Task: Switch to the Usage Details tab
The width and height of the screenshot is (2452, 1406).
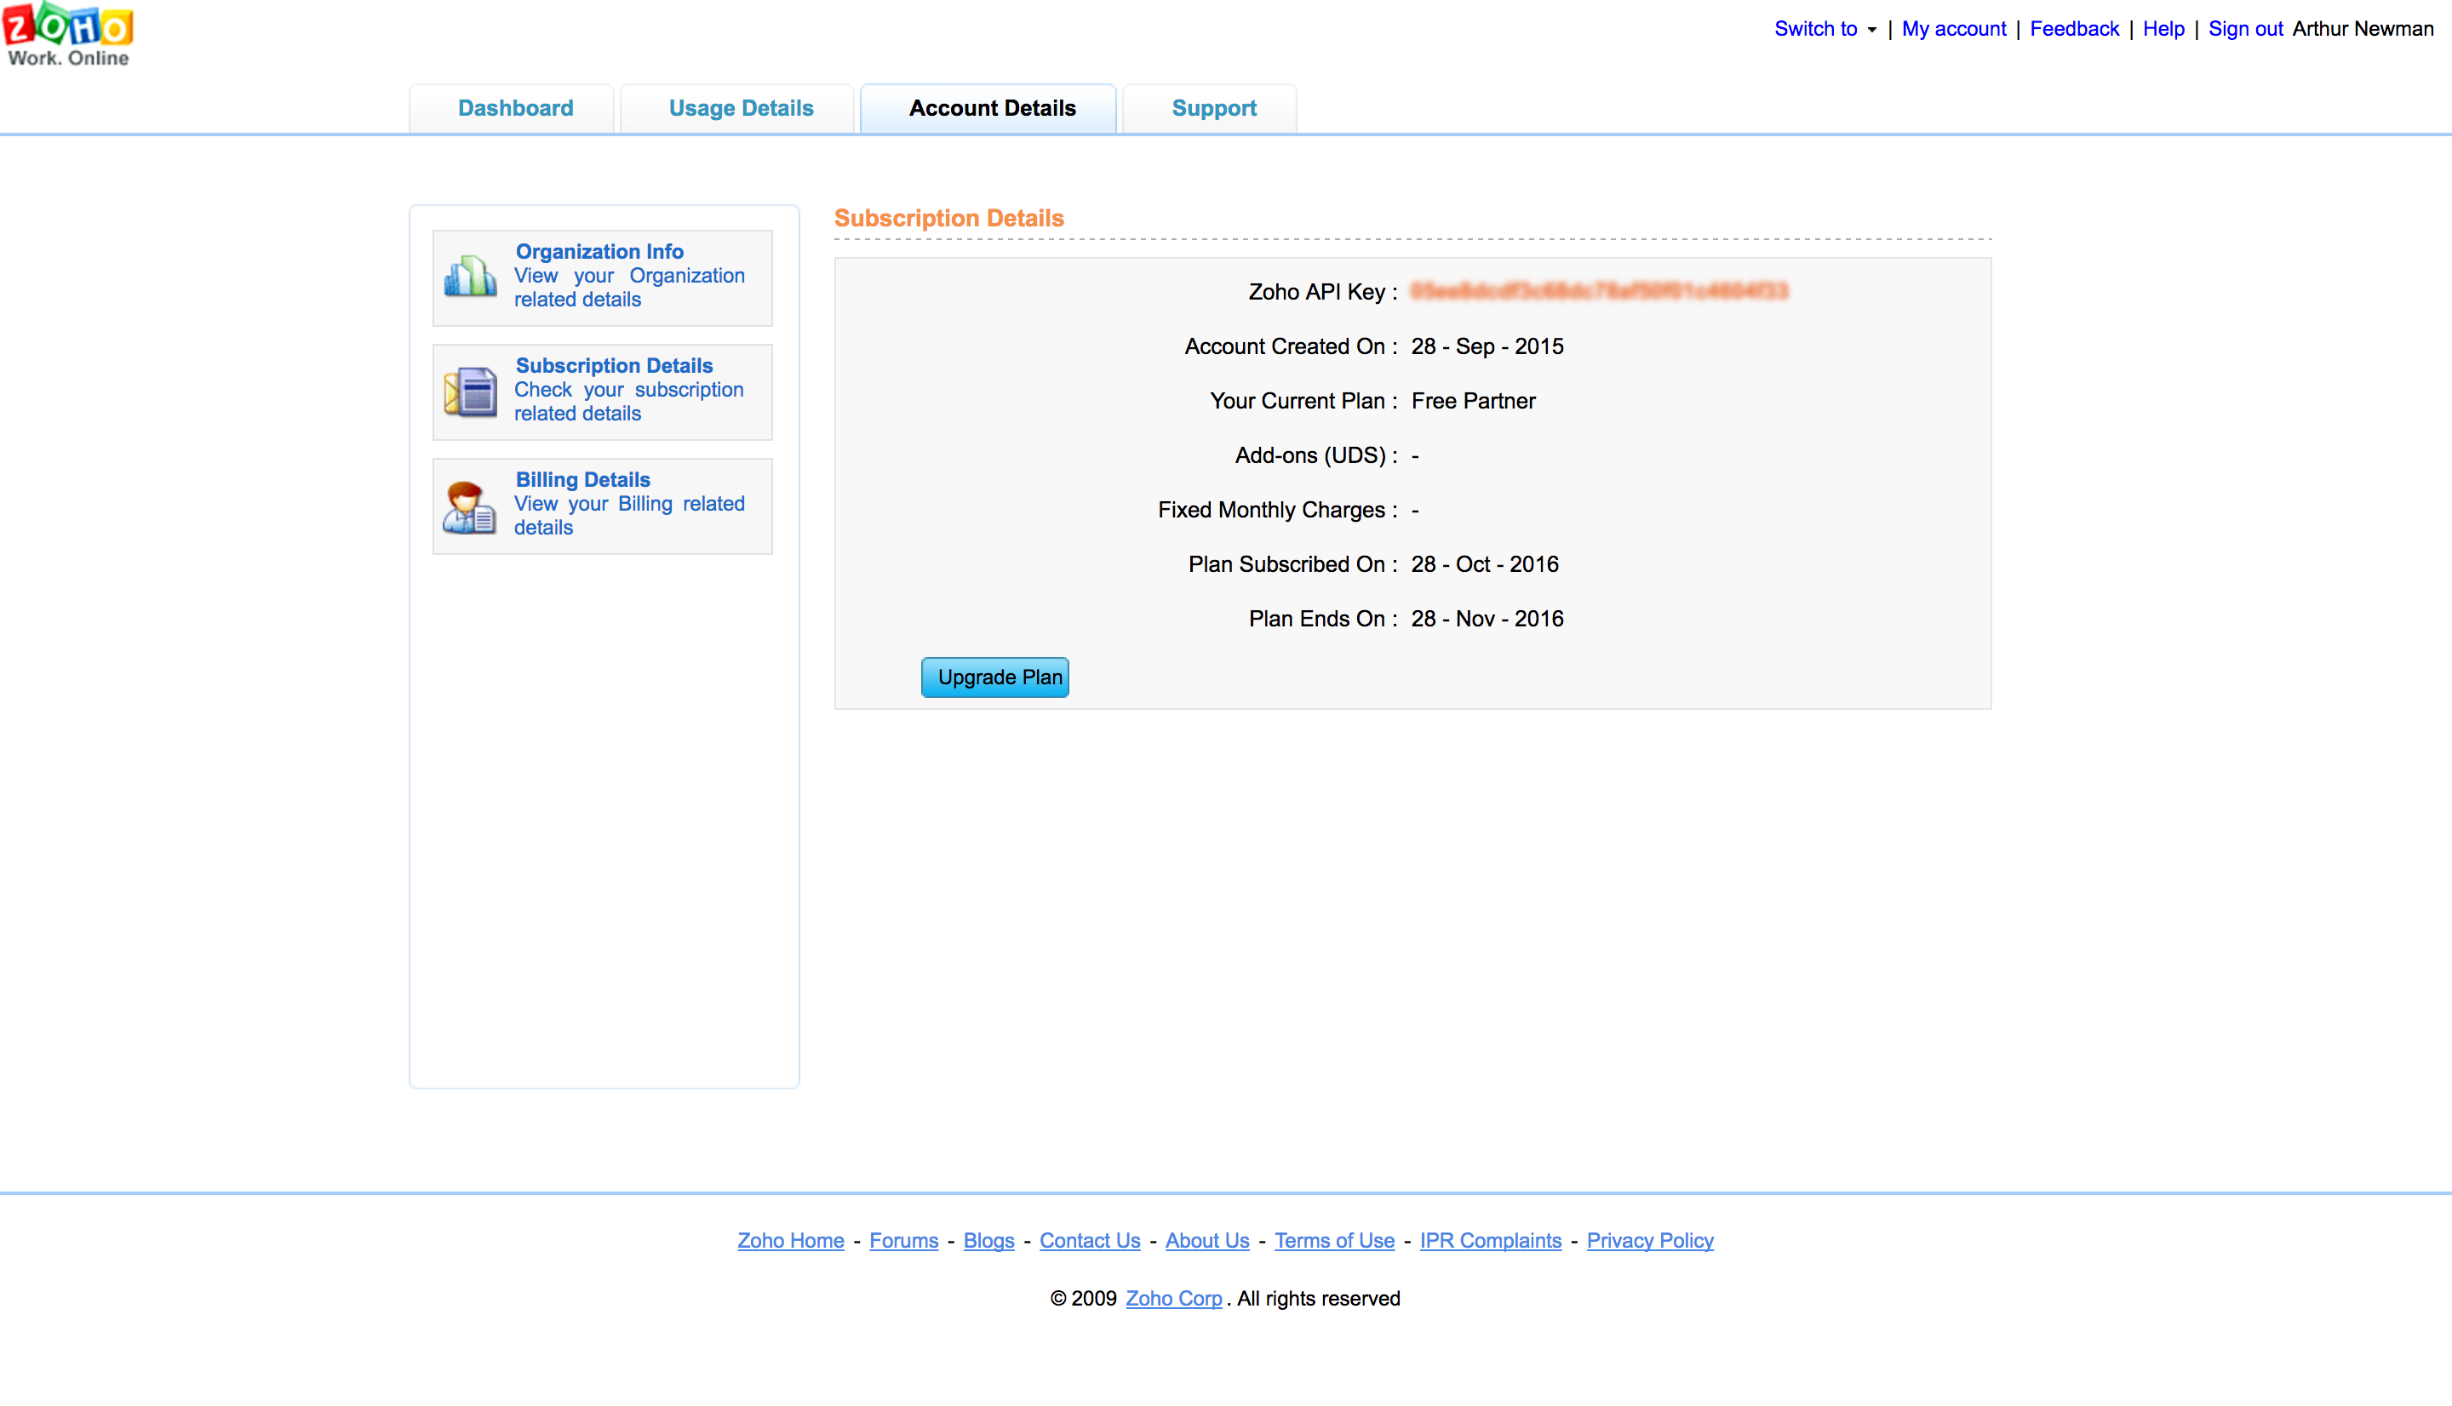Action: (740, 107)
